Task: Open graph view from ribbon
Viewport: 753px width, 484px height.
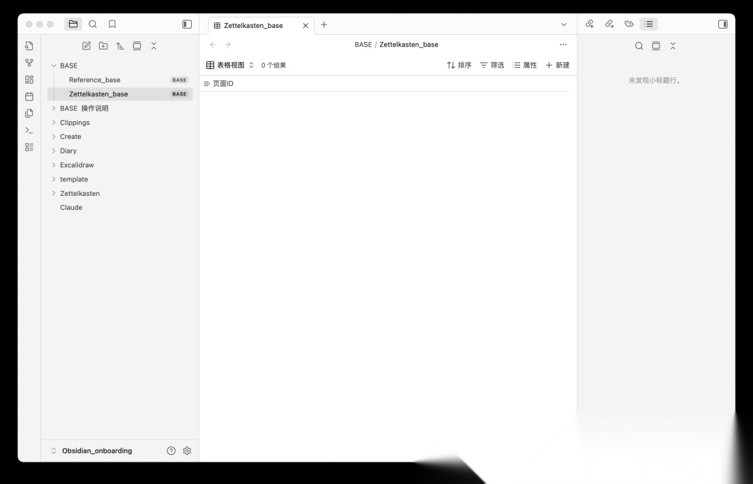Action: click(29, 63)
